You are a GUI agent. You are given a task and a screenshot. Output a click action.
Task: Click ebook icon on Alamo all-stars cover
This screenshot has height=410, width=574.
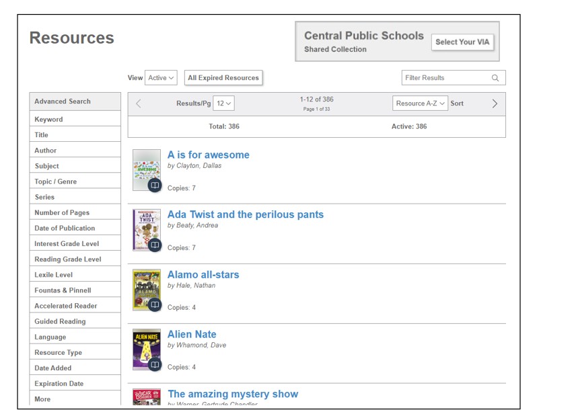point(155,304)
